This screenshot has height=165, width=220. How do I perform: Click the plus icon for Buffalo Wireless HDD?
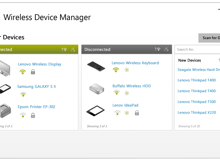point(127,93)
